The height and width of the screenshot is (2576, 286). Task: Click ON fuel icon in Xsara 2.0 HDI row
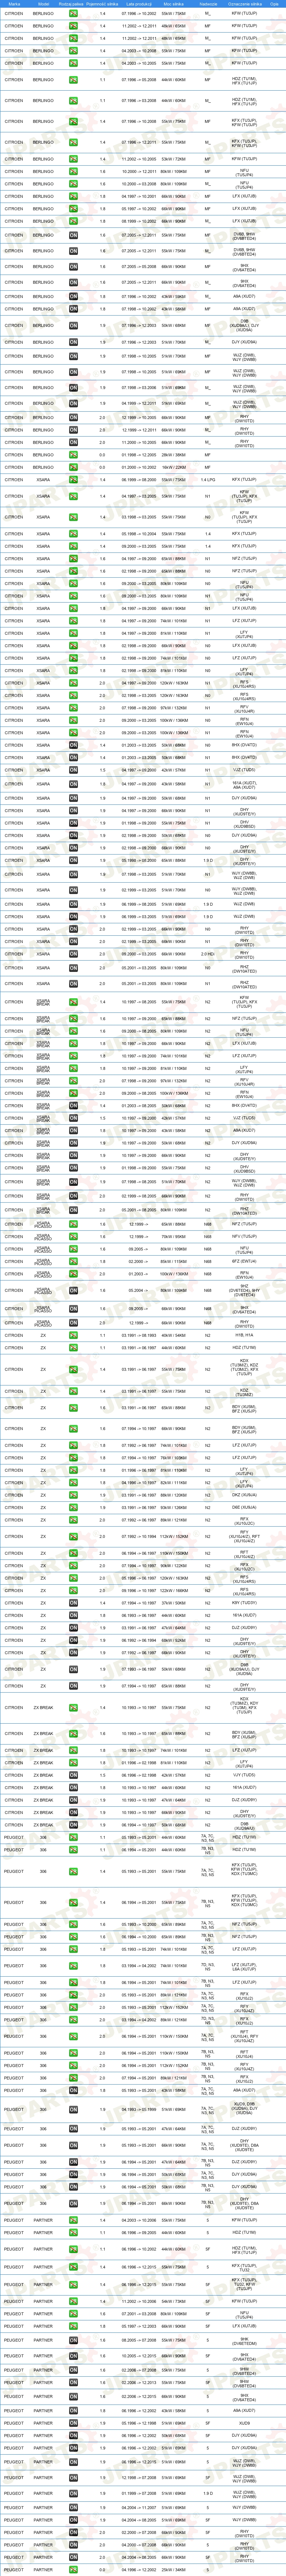(73, 954)
